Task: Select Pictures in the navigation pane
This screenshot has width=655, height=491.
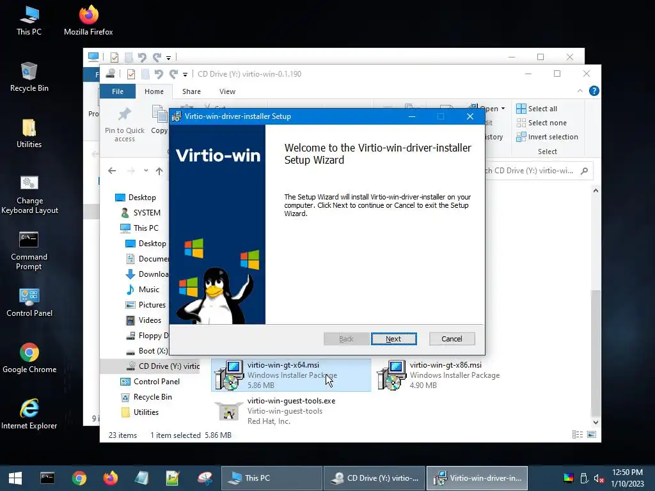Action: (146, 305)
